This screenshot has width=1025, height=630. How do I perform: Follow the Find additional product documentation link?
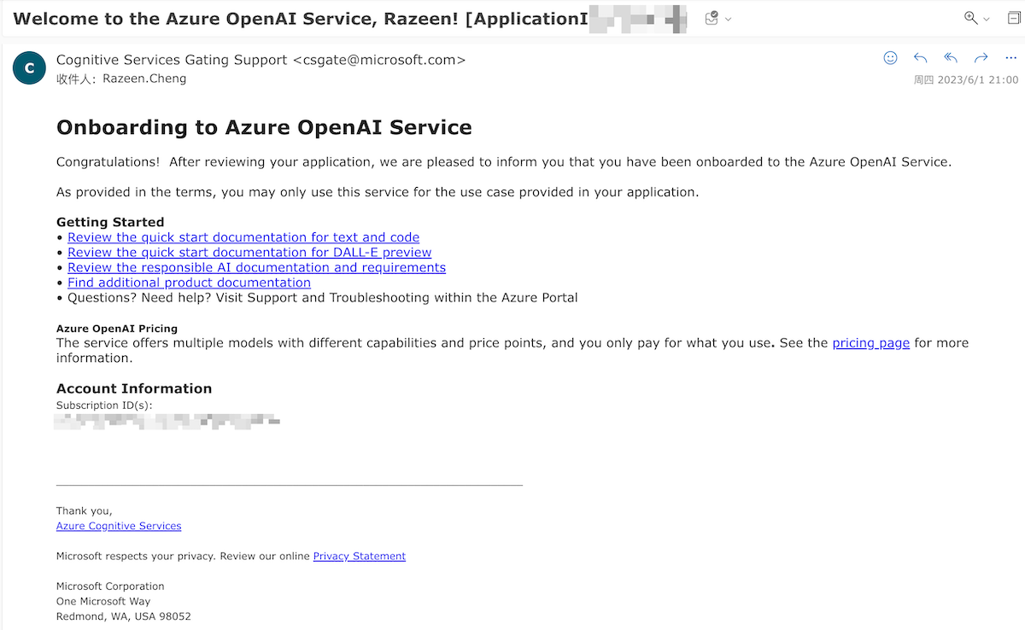tap(189, 283)
